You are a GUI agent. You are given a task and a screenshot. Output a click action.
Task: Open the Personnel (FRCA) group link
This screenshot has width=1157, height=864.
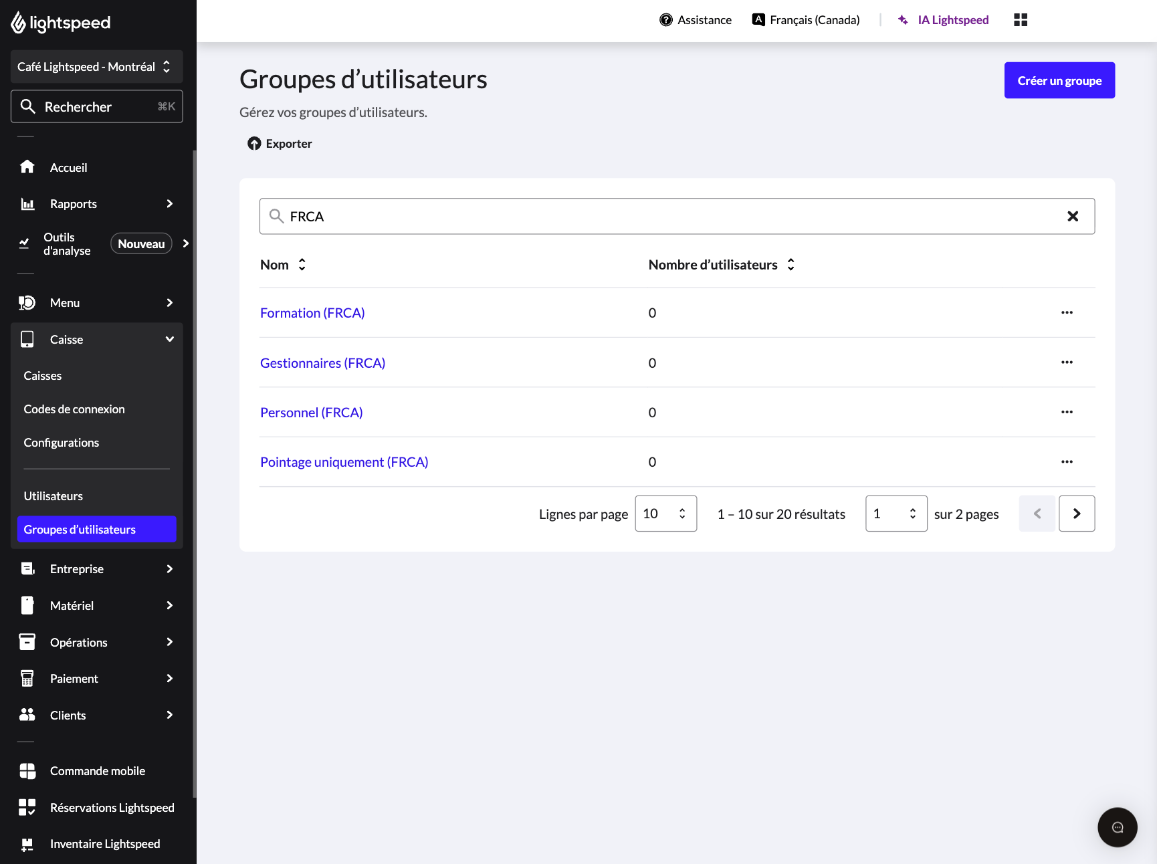pyautogui.click(x=311, y=413)
